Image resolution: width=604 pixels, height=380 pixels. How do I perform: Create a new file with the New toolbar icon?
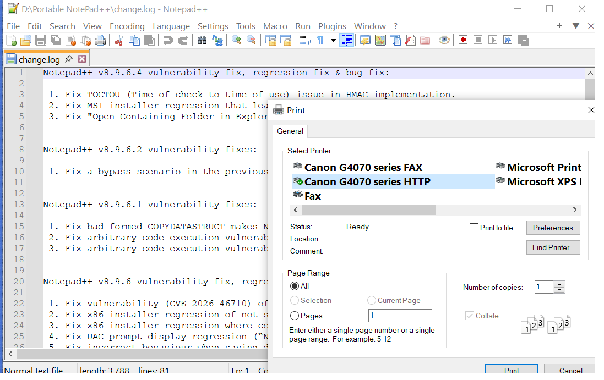click(11, 40)
